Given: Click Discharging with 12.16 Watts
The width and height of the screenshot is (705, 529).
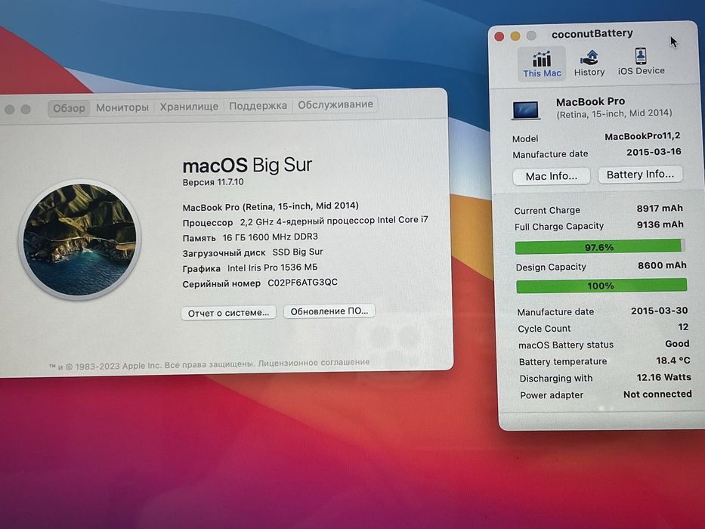Looking at the screenshot, I should coord(663,377).
